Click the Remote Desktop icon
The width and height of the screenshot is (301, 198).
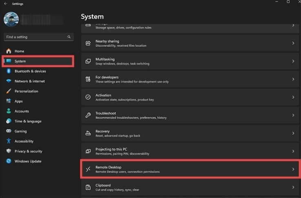(88, 169)
